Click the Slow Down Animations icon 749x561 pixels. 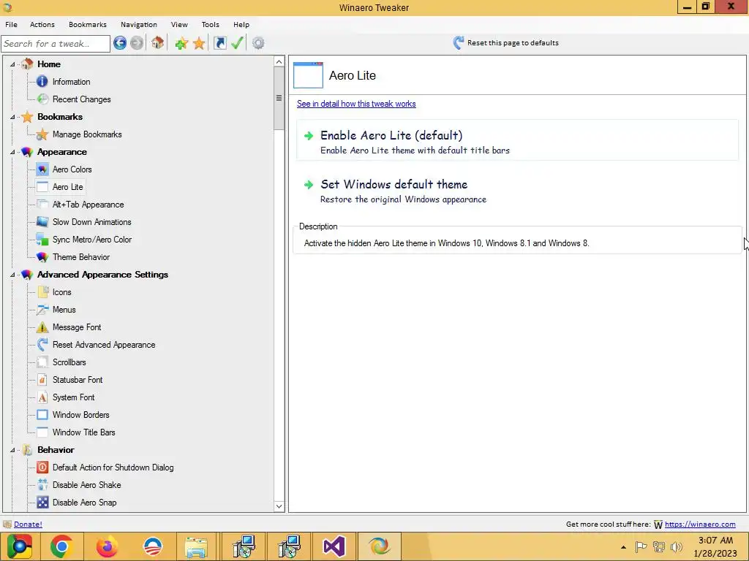[42, 222]
